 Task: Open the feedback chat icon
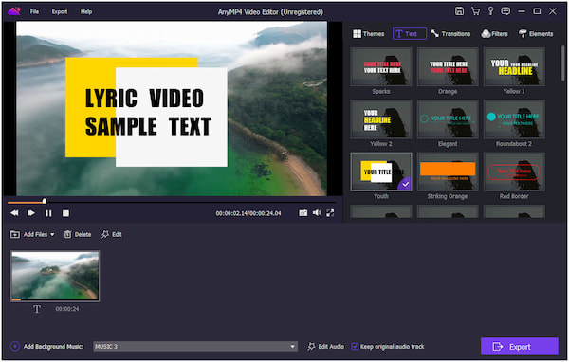click(x=505, y=11)
